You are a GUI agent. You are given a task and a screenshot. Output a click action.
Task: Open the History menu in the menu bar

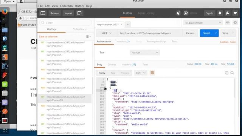[79, 6]
